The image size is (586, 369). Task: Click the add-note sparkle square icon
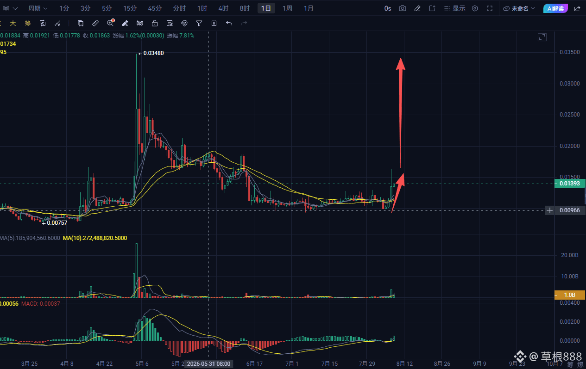(432, 8)
